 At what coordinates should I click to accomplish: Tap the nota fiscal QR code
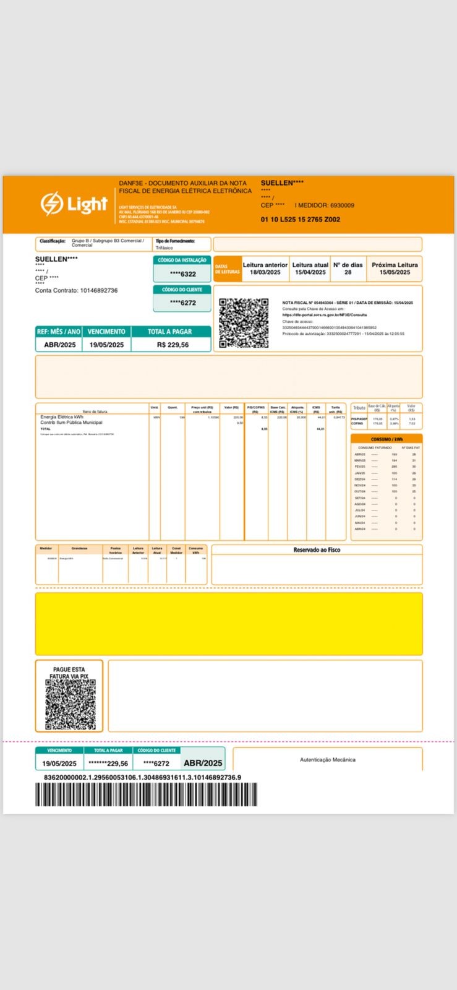pyautogui.click(x=244, y=323)
